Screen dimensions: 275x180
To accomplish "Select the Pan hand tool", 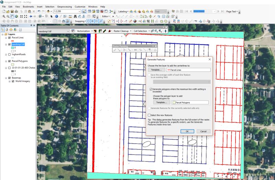I will coord(12,16).
